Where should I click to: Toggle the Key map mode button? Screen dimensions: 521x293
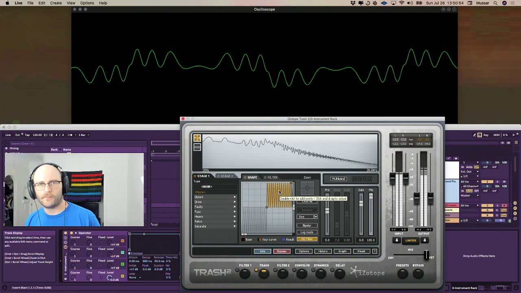(486, 135)
